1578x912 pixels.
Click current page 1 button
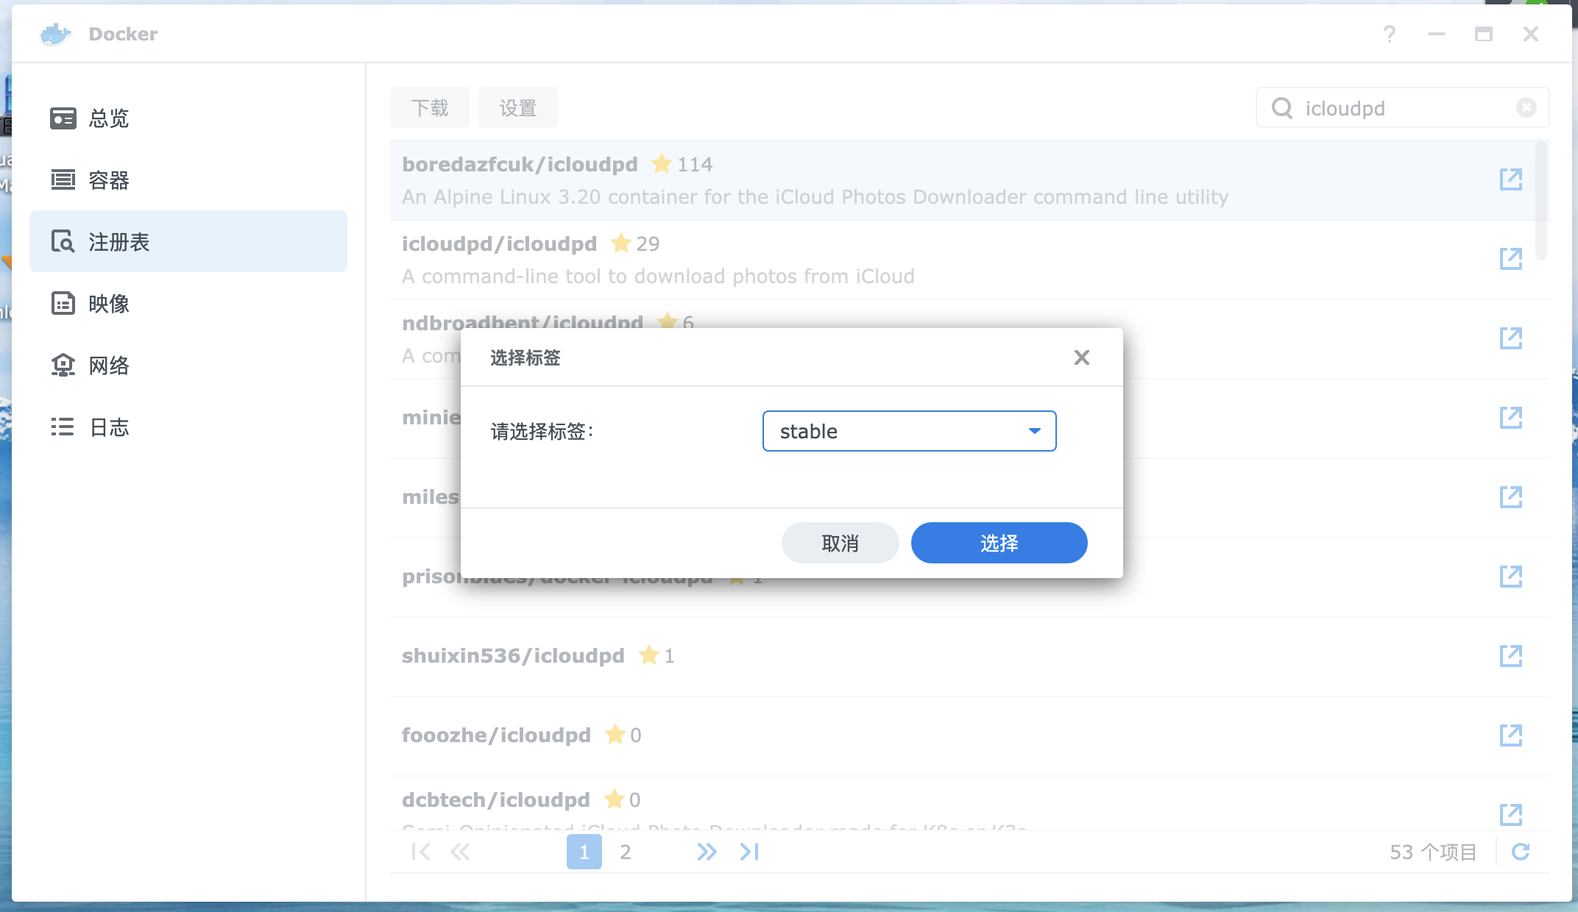coord(584,852)
